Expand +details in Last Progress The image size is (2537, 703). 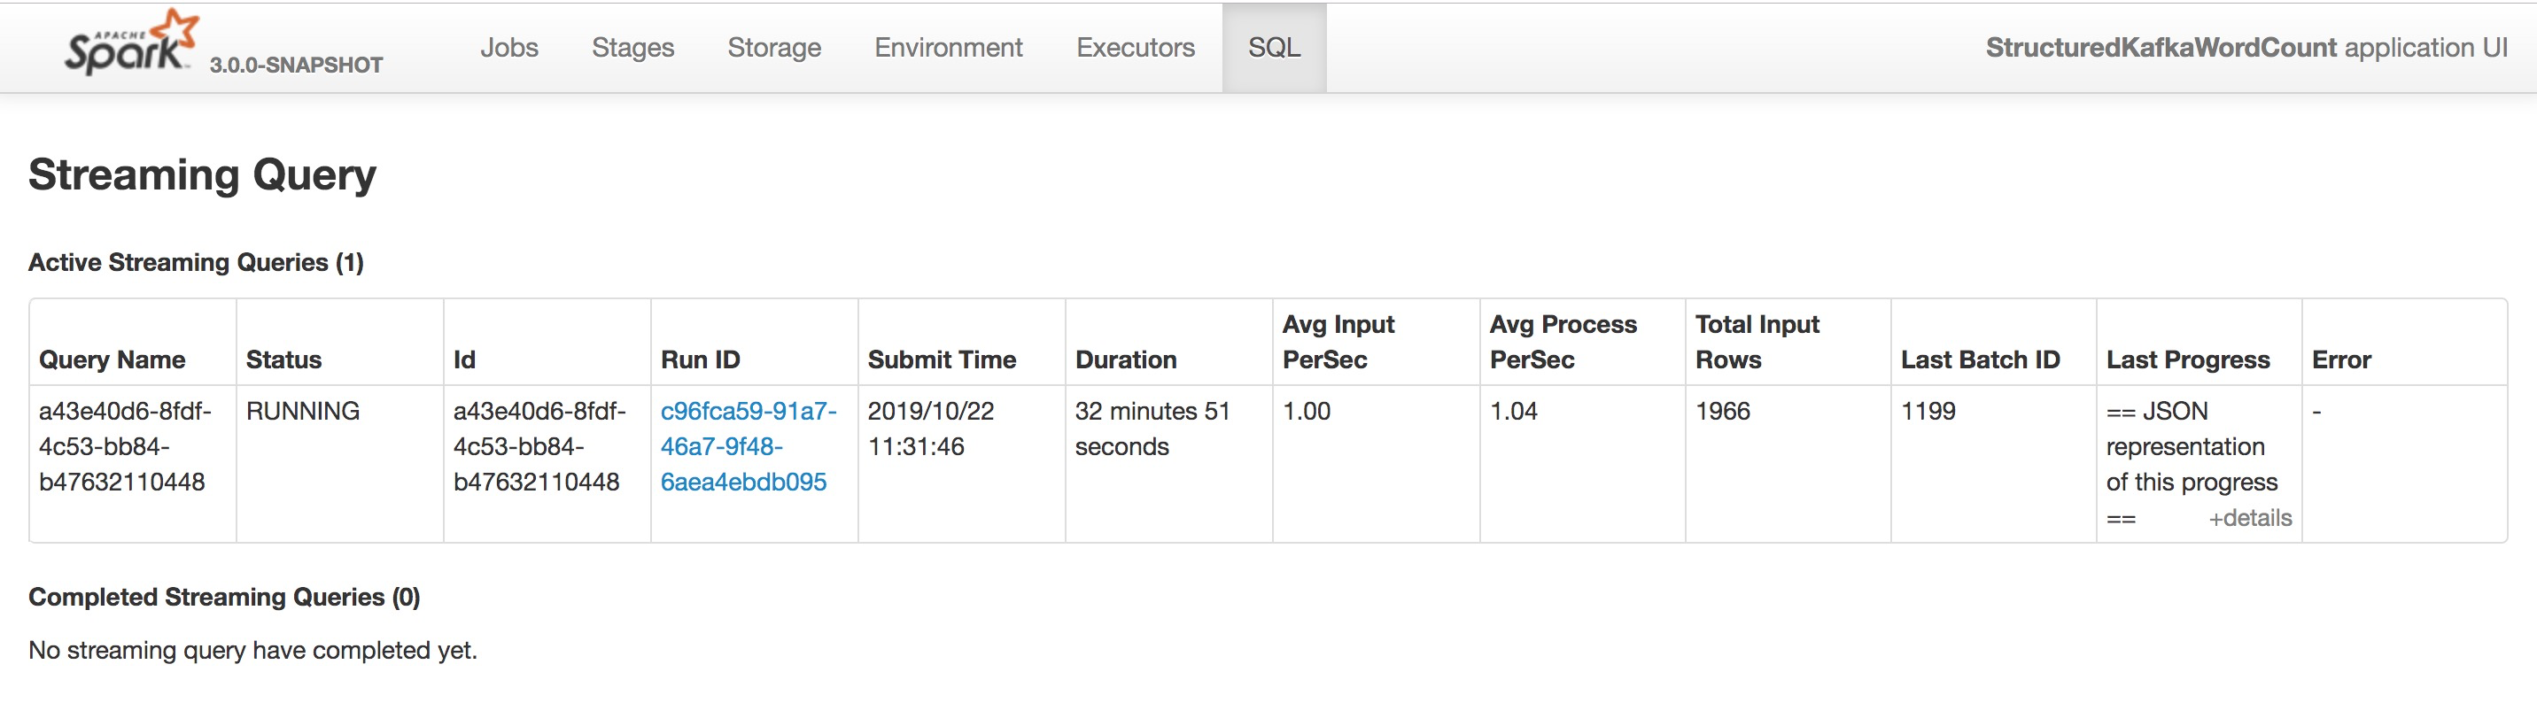pyautogui.click(x=2249, y=518)
